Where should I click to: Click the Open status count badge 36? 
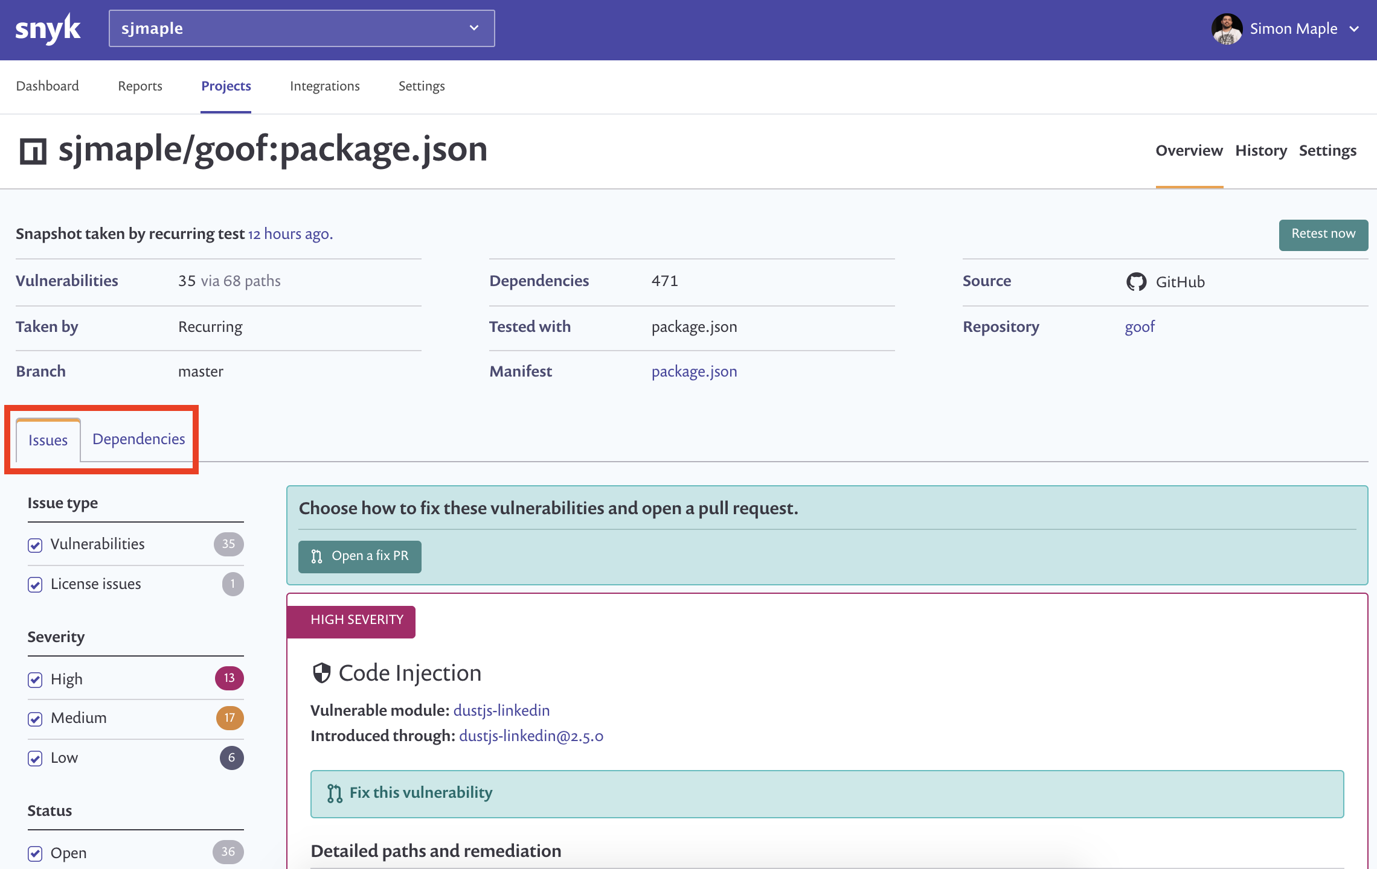(x=228, y=852)
